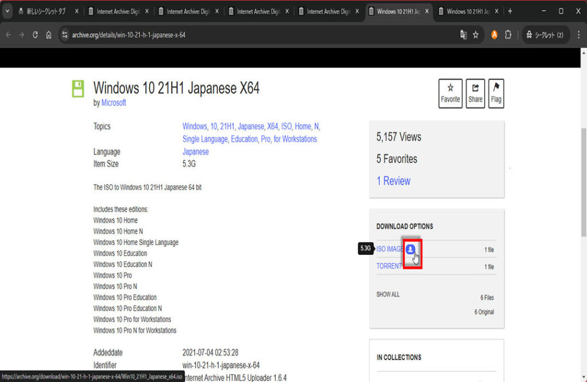Viewport: 587px width, 382px height.
Task: Click the address bar URL field
Action: pos(258,35)
